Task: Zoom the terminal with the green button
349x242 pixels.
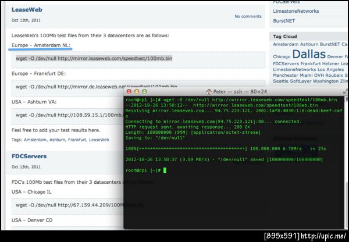Action: click(x=144, y=91)
